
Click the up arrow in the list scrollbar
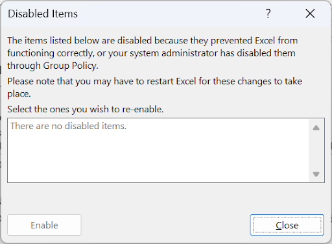click(x=316, y=128)
